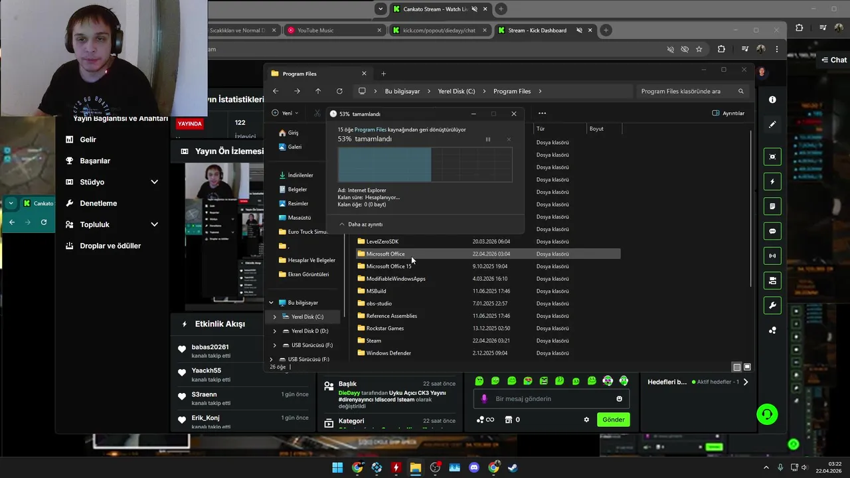Collapse details via 'Daha az ayrıntı'

pyautogui.click(x=361, y=224)
